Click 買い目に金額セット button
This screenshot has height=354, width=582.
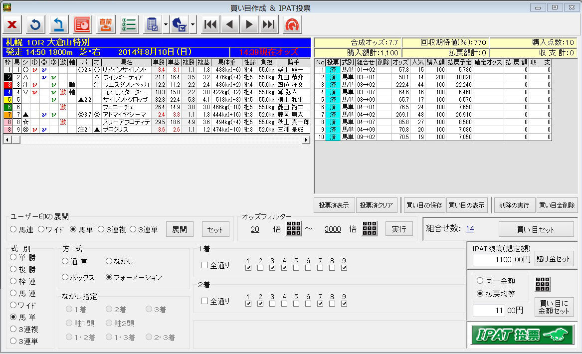pos(554,307)
